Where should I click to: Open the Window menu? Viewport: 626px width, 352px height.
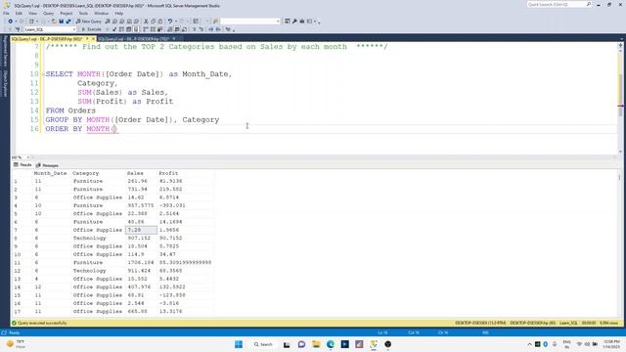pyautogui.click(x=101, y=13)
